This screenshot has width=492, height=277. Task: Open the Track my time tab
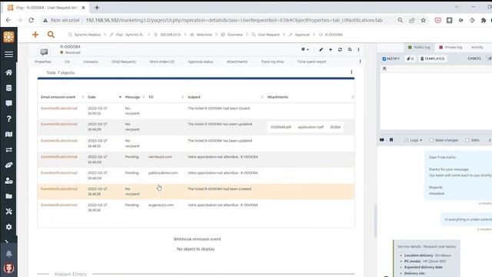(272, 62)
